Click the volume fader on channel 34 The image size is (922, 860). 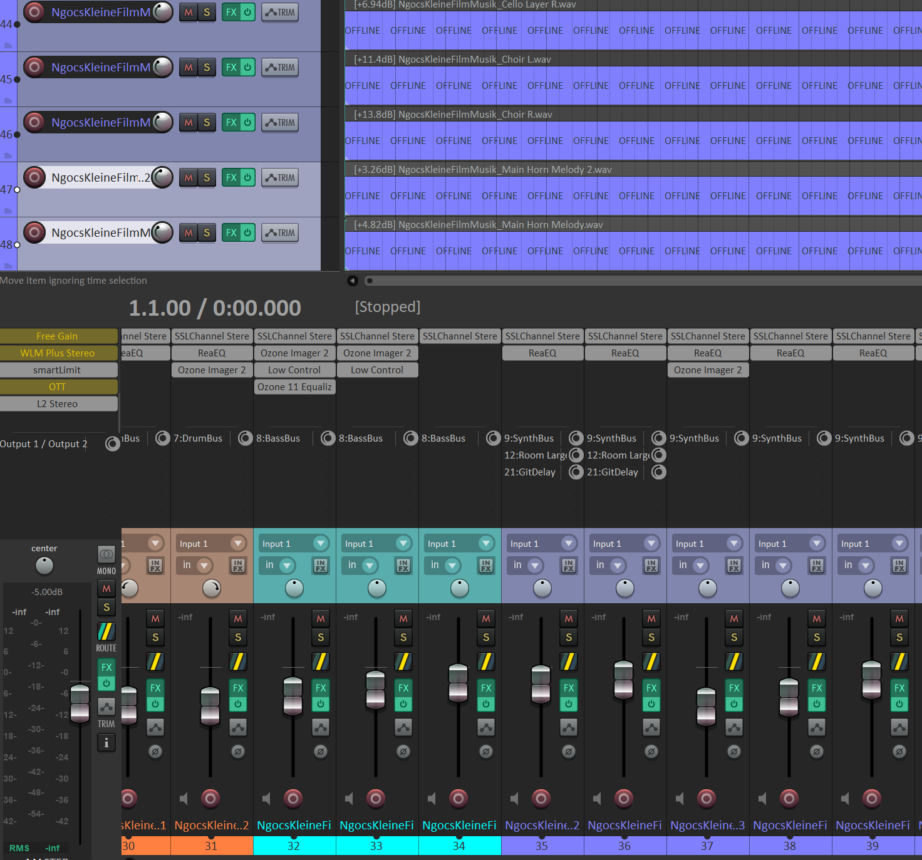coord(458,683)
